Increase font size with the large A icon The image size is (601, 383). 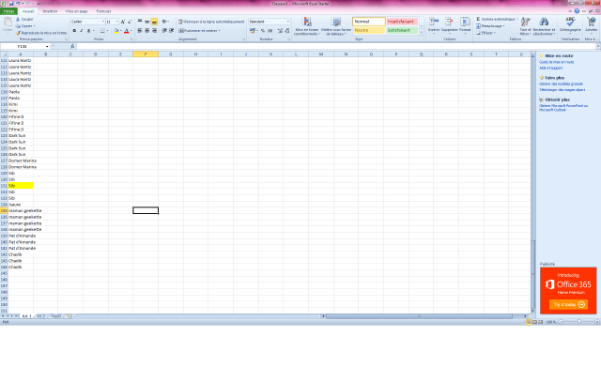(x=123, y=22)
